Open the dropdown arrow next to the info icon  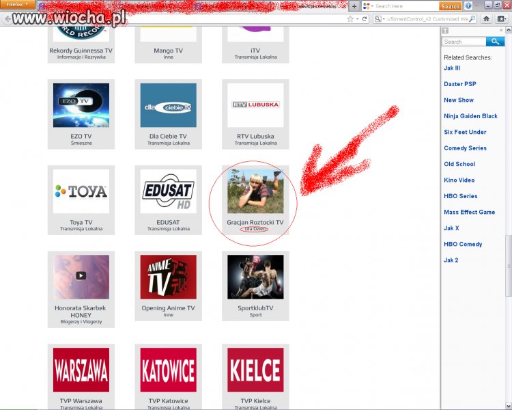pyautogui.click(x=477, y=6)
